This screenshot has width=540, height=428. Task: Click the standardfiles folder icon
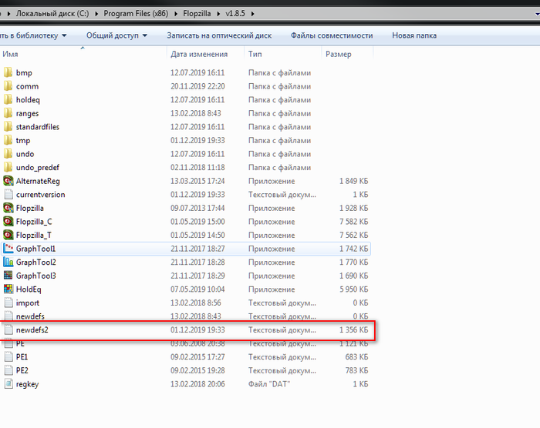pyautogui.click(x=8, y=126)
